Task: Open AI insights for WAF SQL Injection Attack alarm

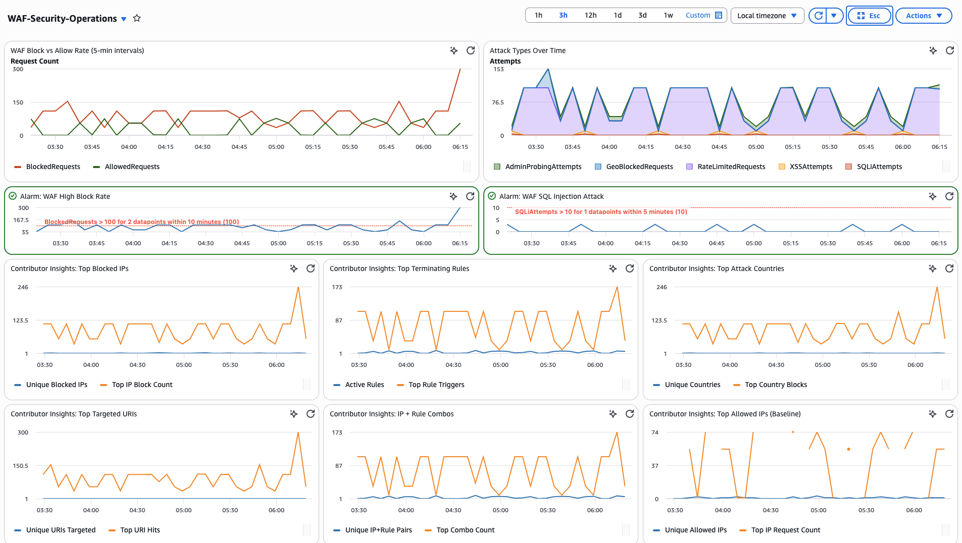Action: tap(933, 196)
